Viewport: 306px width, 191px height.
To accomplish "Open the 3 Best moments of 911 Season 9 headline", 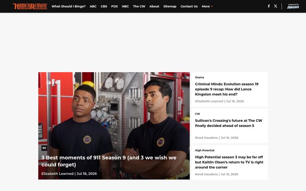I will (x=109, y=161).
